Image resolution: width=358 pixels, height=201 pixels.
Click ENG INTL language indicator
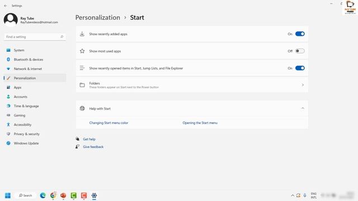314,195
